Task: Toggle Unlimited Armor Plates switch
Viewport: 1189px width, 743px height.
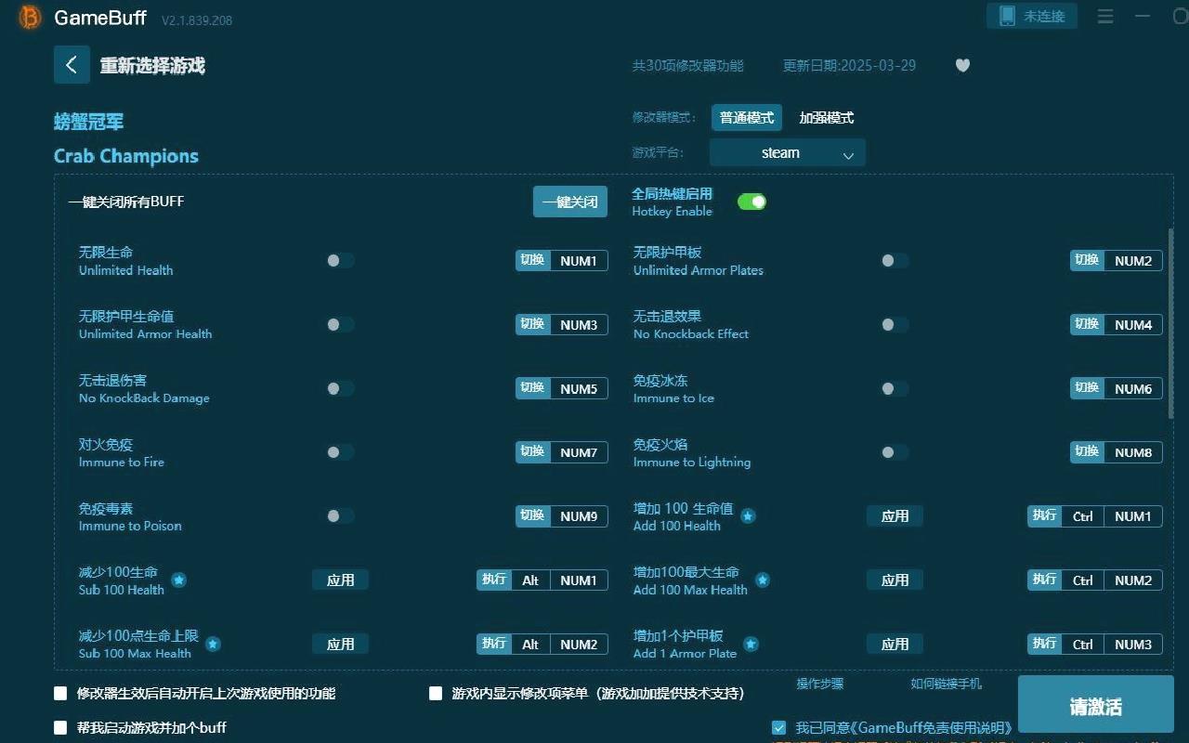Action: coord(895,261)
